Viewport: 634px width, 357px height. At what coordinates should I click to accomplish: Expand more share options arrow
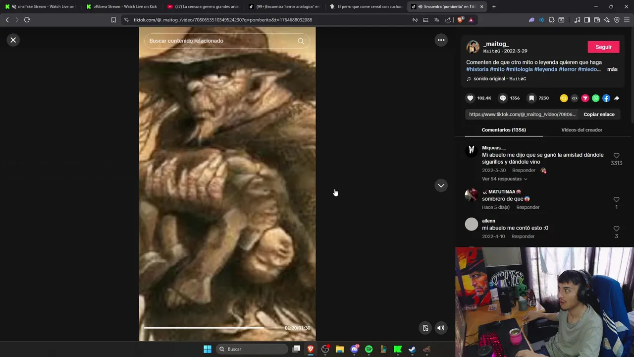click(x=617, y=98)
